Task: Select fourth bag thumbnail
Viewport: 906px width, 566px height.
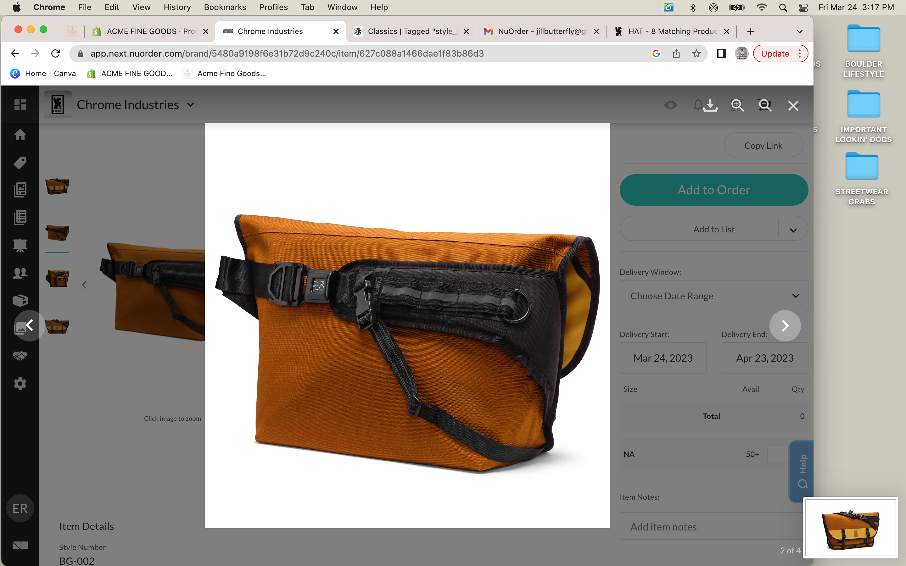Action: (57, 326)
